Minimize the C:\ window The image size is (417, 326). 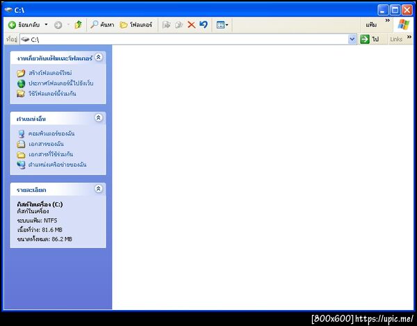tap(383, 10)
